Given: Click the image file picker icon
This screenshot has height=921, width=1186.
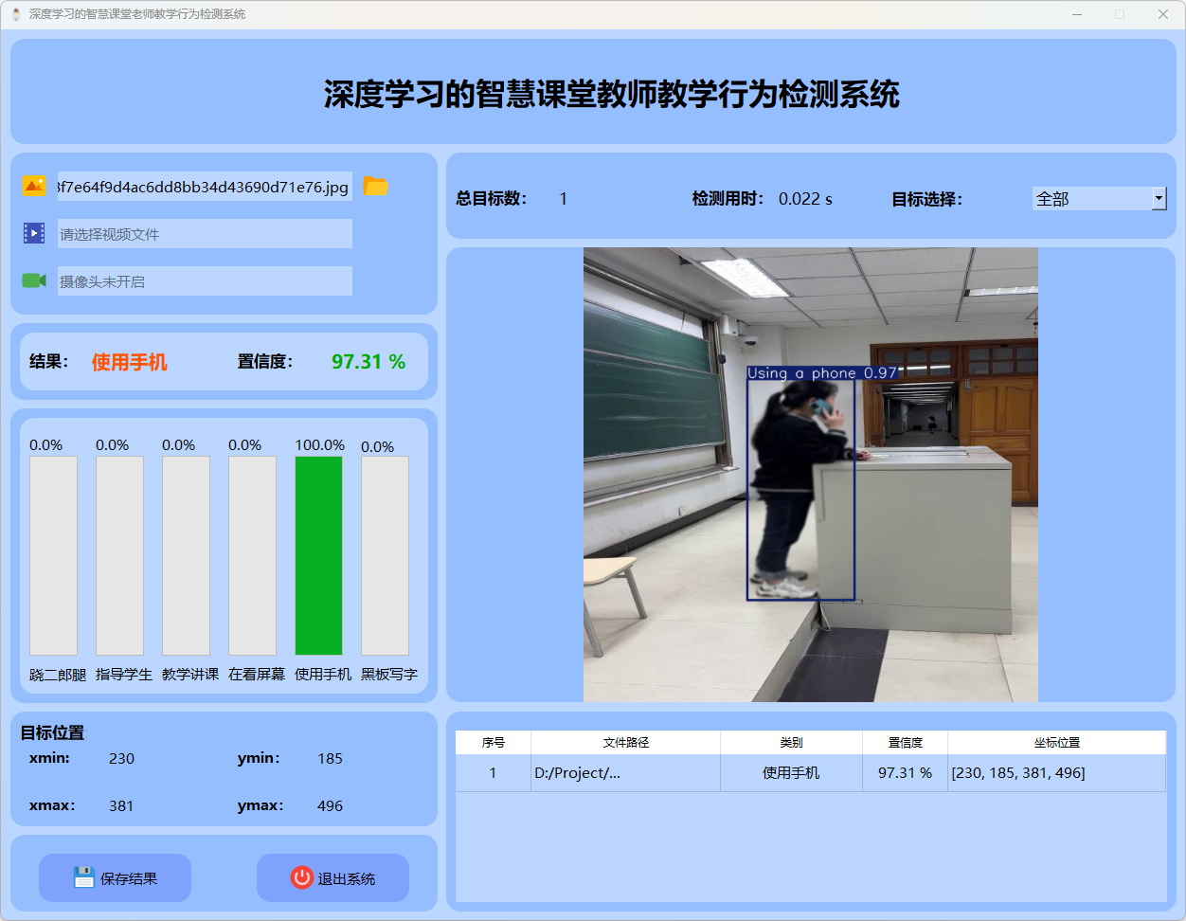Looking at the screenshot, I should [34, 187].
